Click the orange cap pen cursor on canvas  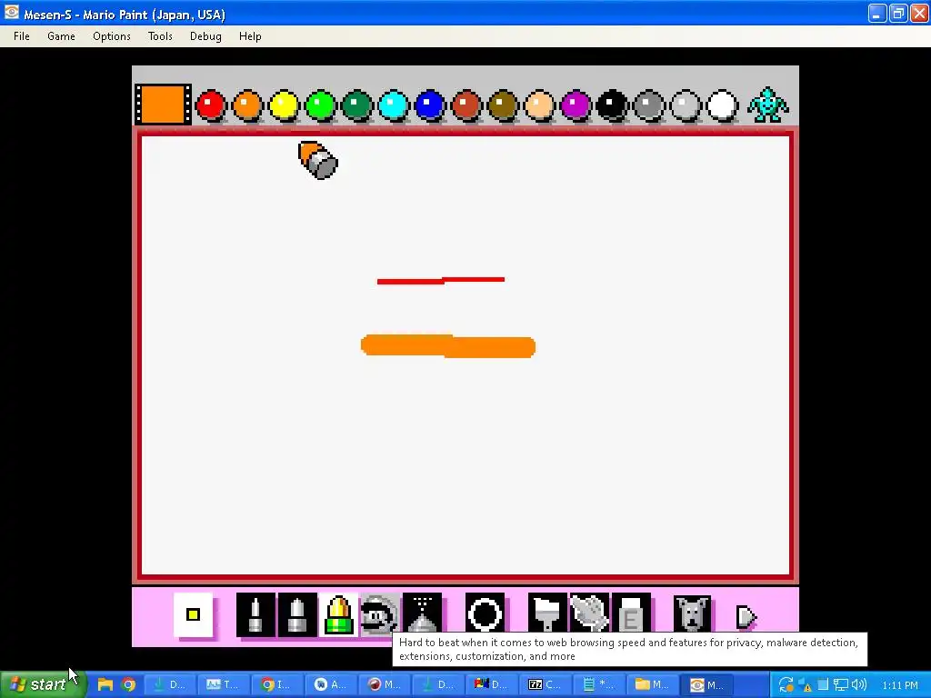click(x=317, y=160)
